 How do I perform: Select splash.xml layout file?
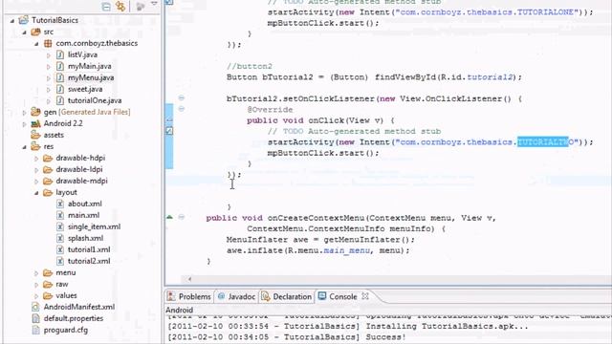85,238
